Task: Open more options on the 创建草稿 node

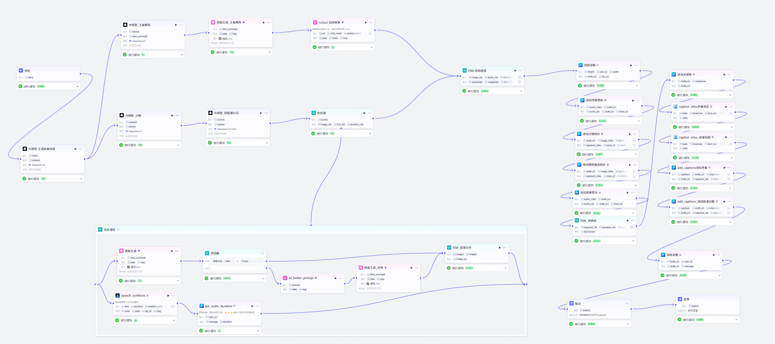Action: [x=636, y=65]
